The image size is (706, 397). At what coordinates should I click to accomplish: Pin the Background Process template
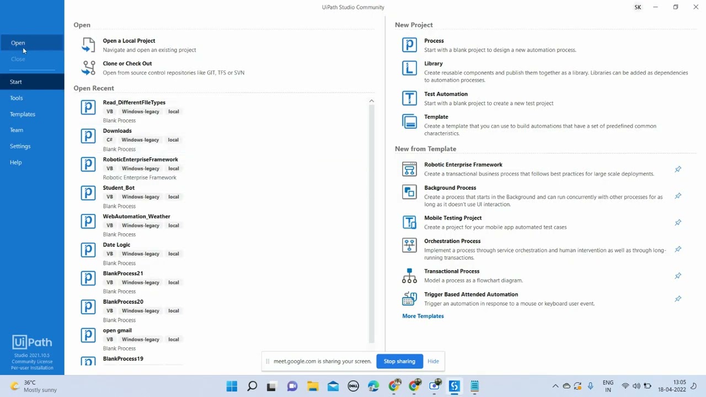tap(678, 196)
